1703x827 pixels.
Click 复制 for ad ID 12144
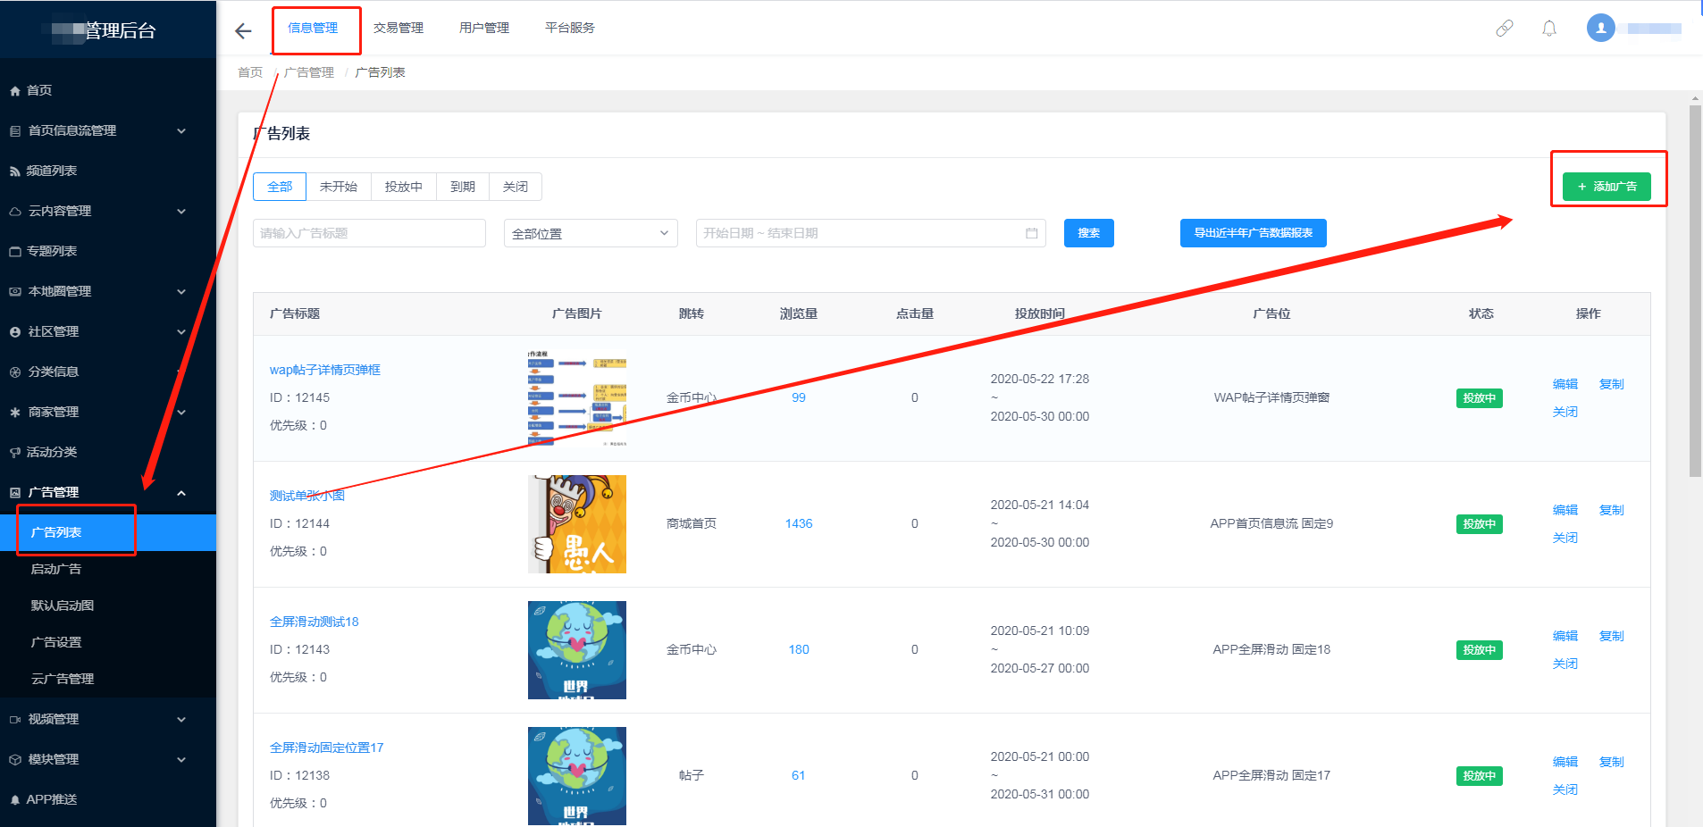pos(1612,510)
